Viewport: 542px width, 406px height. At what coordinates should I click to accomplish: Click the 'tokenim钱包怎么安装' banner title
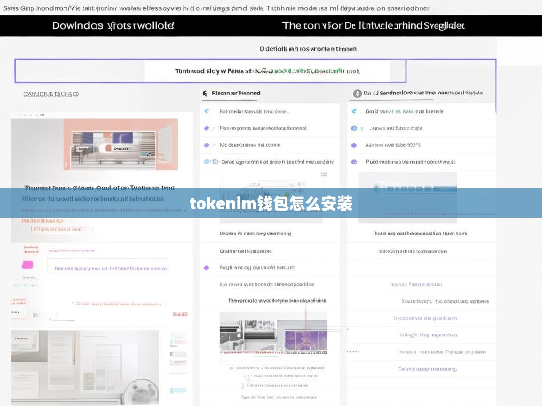click(x=271, y=204)
